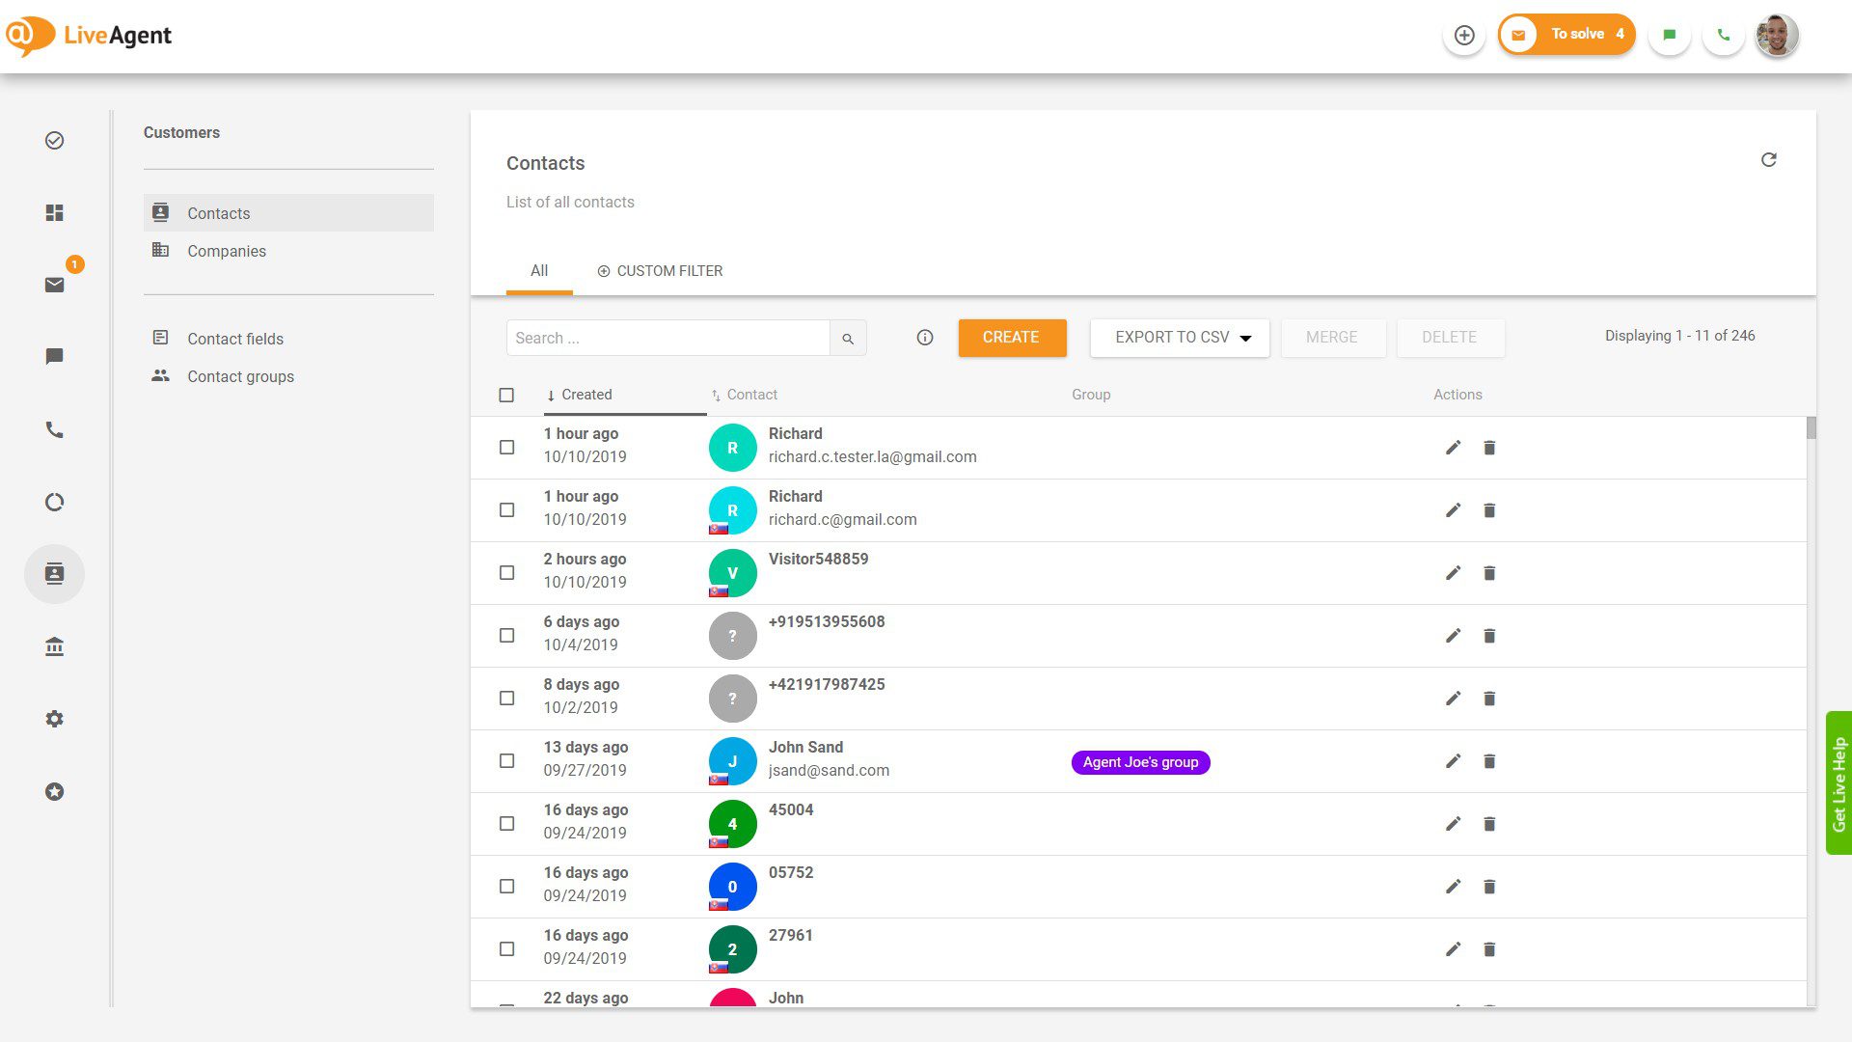The height and width of the screenshot is (1042, 1852).
Task: Toggle select-all checkbox in table header
Action: (x=506, y=395)
